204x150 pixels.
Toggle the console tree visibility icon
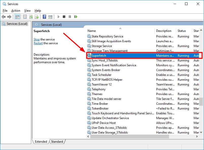point(17,17)
